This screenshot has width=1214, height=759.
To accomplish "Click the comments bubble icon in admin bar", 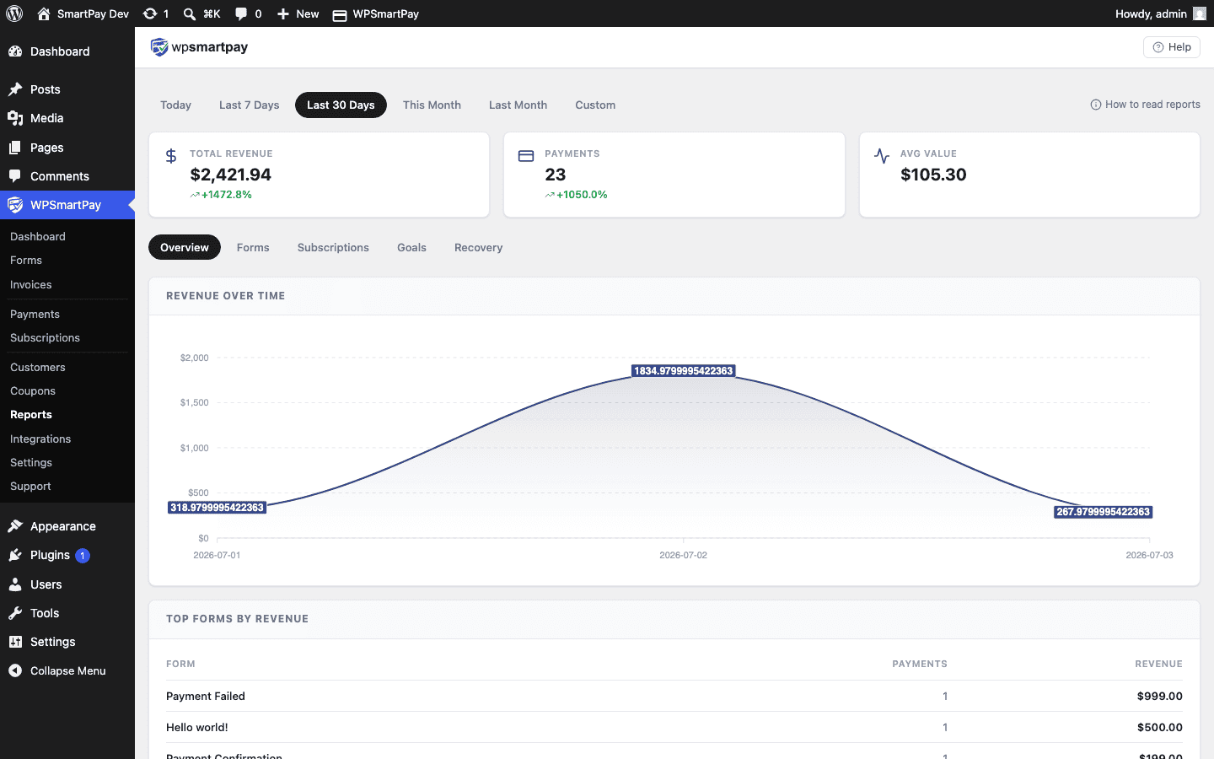I will tap(241, 13).
